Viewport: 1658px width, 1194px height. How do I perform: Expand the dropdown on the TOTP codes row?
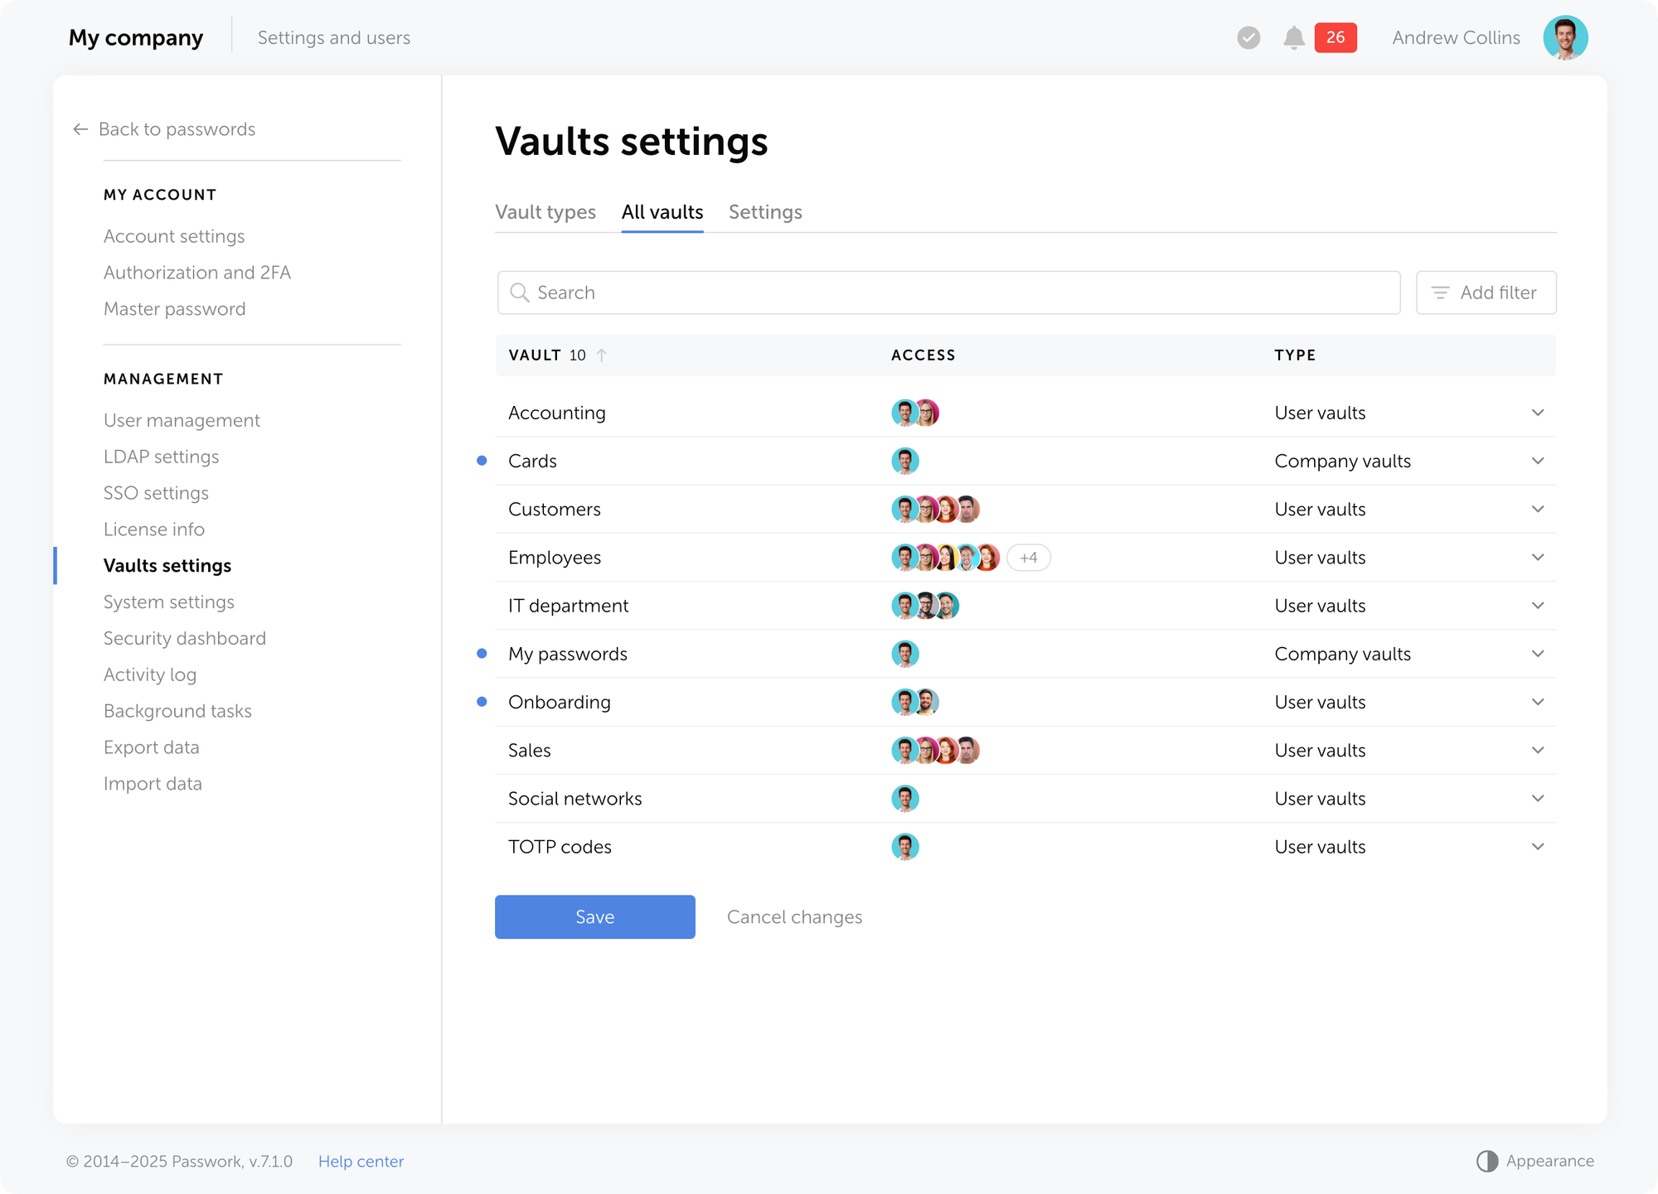pos(1538,846)
